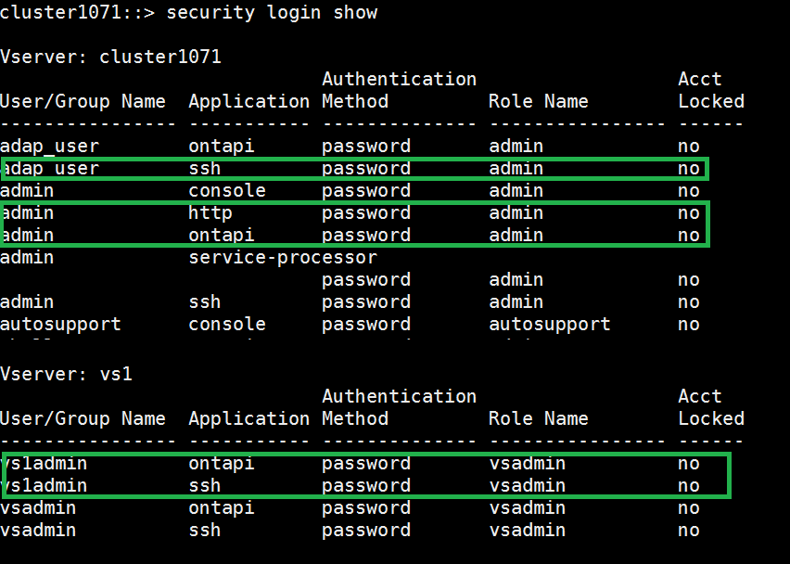The image size is (790, 564).
Task: Click 'ssh' in the last vsadmin row
Action: 204,531
